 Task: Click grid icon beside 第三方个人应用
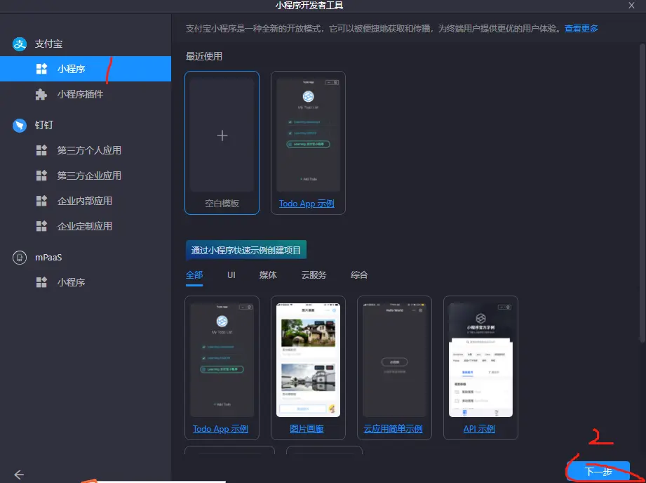pyautogui.click(x=41, y=150)
